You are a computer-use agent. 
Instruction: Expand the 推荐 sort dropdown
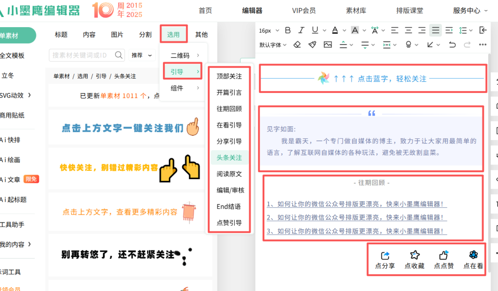coord(142,55)
